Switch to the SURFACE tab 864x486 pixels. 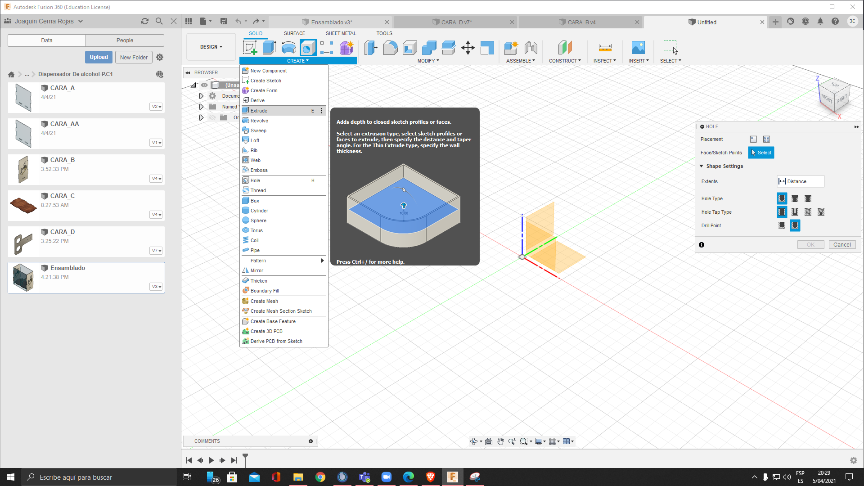coord(294,33)
